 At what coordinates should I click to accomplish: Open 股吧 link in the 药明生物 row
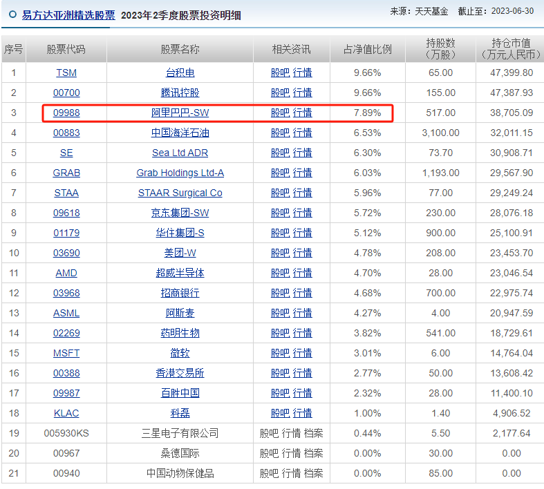[x=281, y=334]
